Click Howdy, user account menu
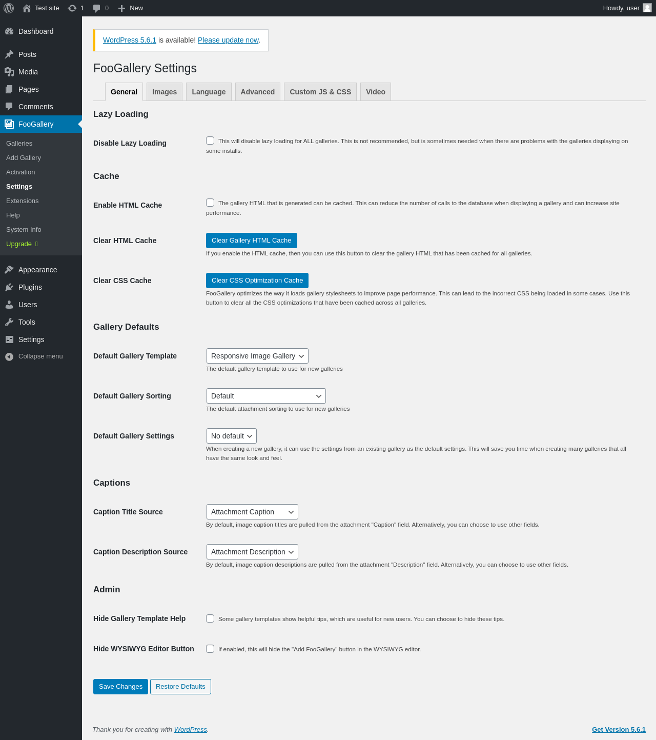 (627, 8)
